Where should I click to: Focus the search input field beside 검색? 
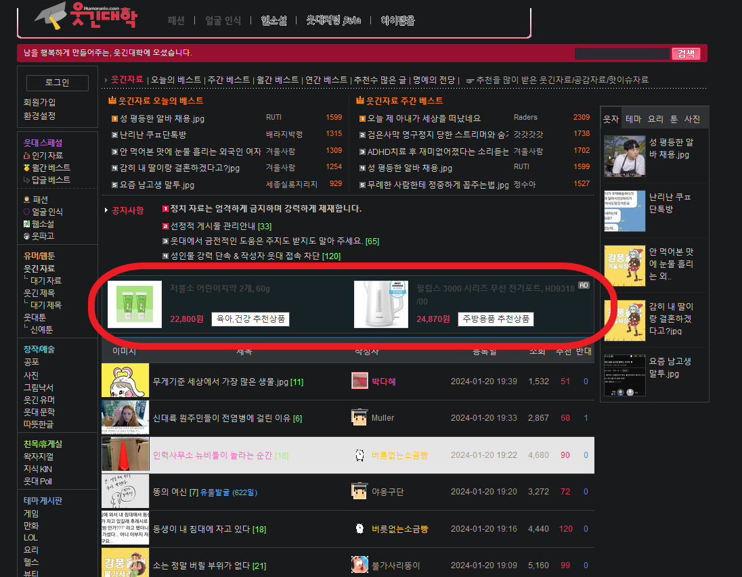[x=621, y=54]
